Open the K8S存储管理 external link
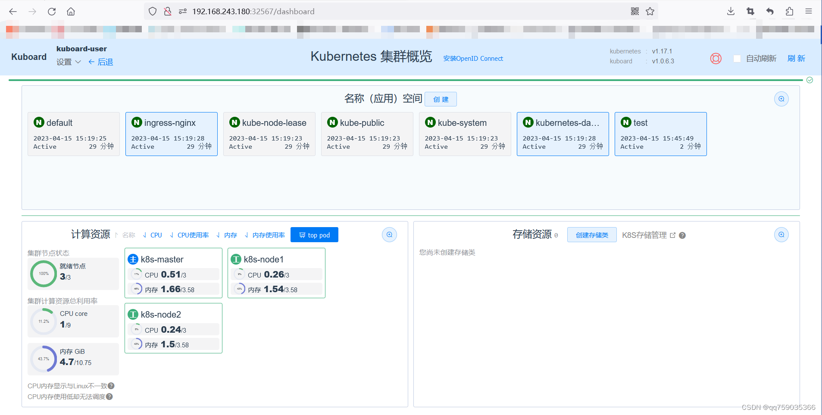822x415 pixels. coord(649,235)
